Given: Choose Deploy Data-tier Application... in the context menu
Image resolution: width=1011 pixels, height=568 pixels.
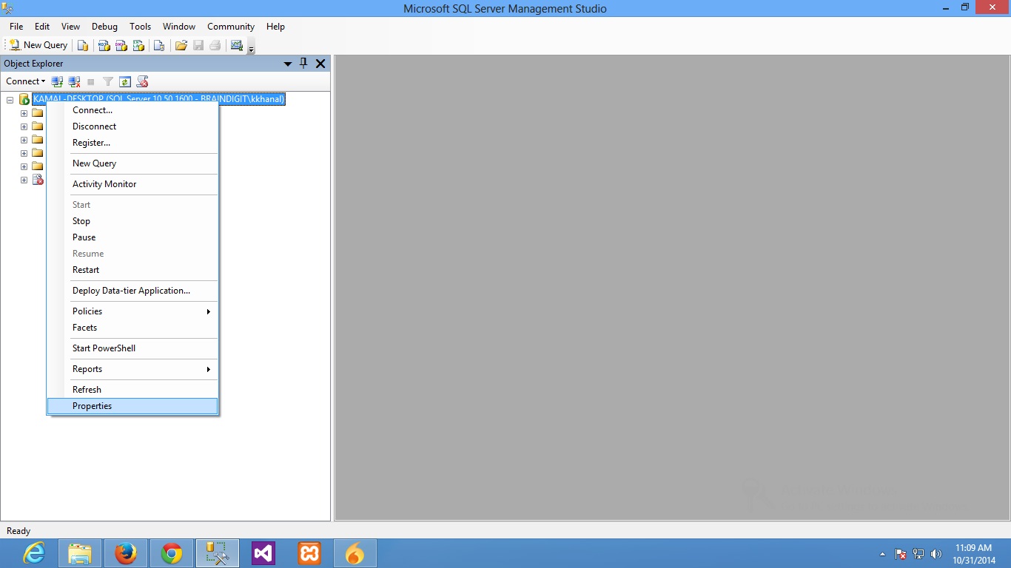Looking at the screenshot, I should point(132,291).
